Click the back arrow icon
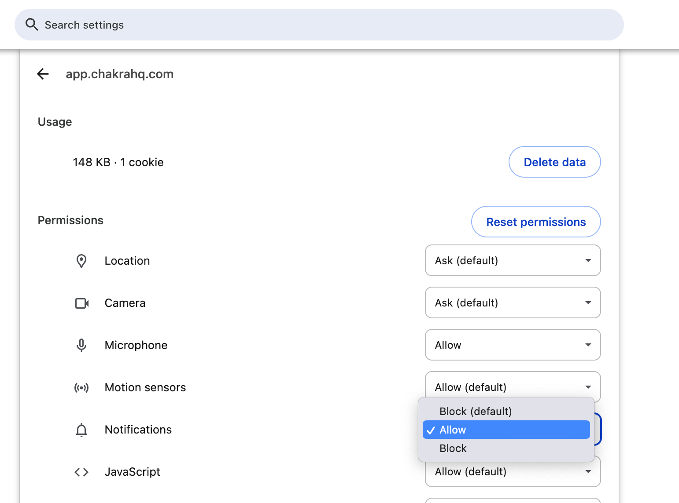679x503 pixels. click(43, 74)
